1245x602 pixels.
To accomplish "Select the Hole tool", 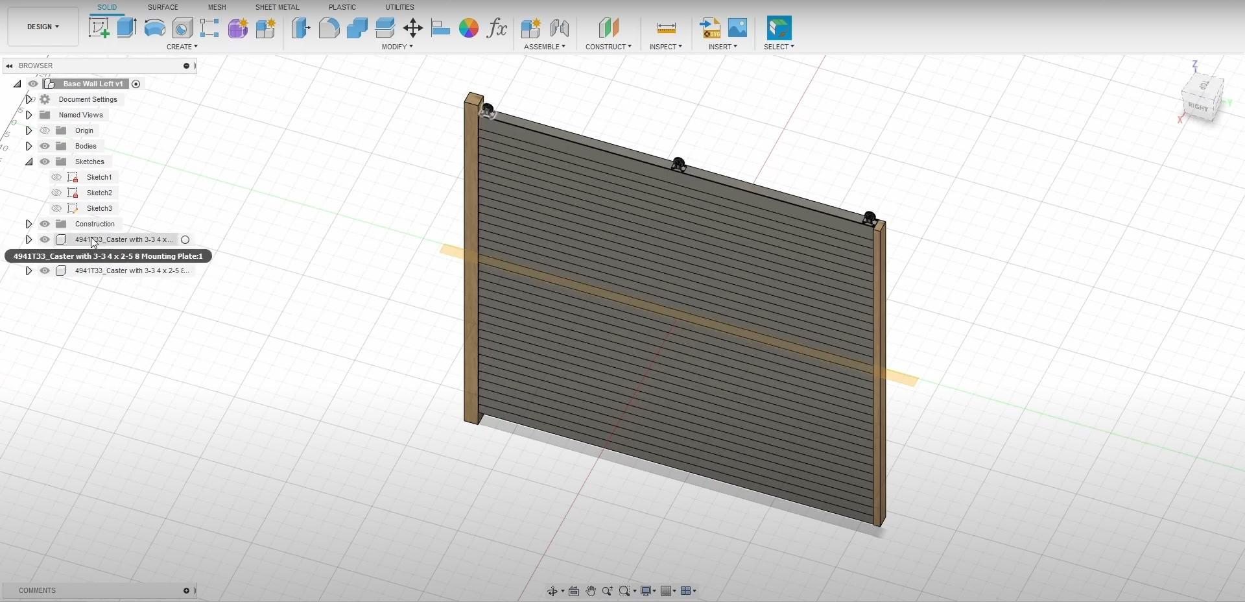I will click(x=182, y=28).
